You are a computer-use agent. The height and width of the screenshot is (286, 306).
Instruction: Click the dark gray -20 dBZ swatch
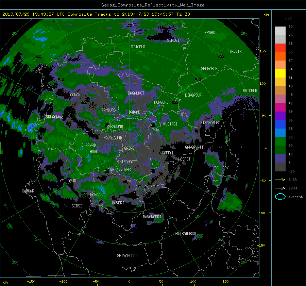[x=280, y=167]
